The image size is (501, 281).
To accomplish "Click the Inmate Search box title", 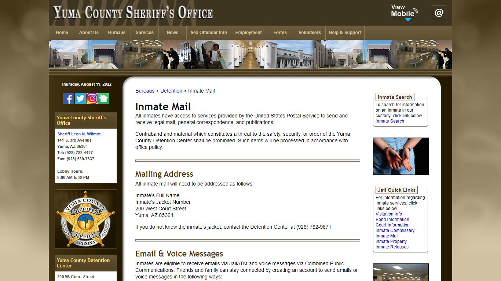I will click(x=395, y=97).
